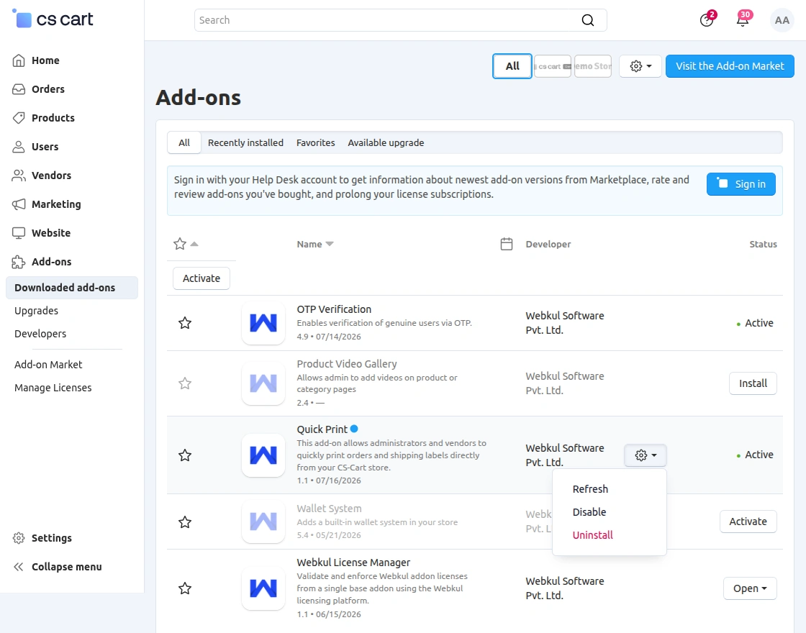Favorite the Webkul License Manager add-on star

[185, 588]
